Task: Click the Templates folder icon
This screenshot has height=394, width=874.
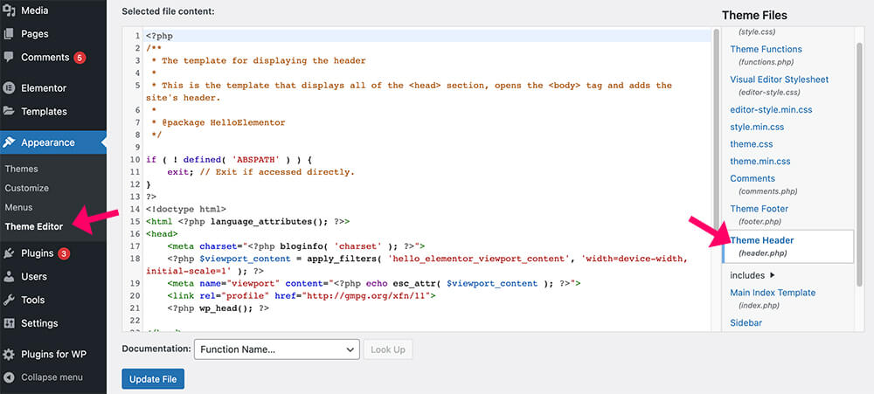Action: click(x=9, y=112)
